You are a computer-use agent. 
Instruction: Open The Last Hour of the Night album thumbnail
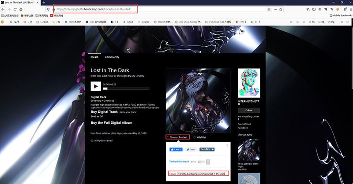pyautogui.click(x=249, y=150)
